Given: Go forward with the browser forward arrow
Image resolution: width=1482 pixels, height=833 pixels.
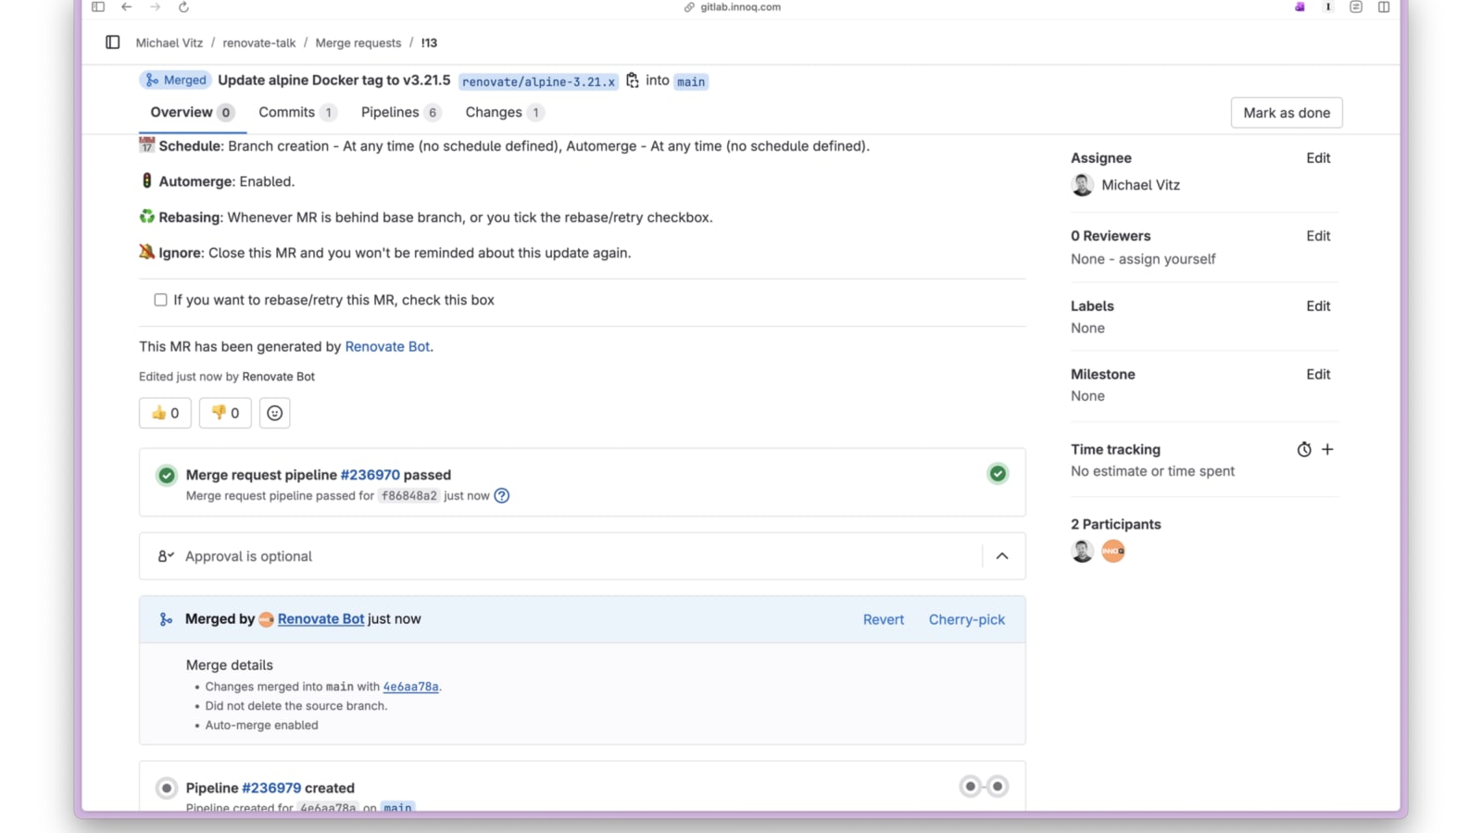Looking at the screenshot, I should 155,7.
